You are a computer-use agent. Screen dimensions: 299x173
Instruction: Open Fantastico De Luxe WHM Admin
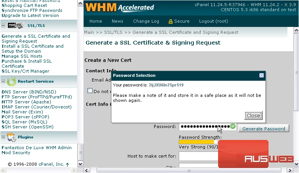(37, 148)
